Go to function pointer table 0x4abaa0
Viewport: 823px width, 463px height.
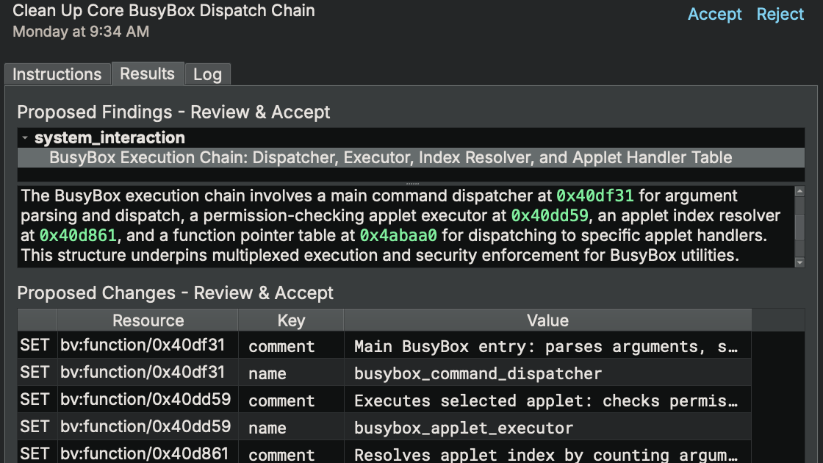tap(398, 235)
